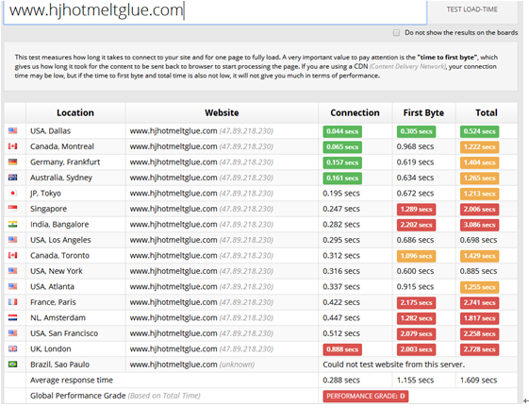
Task: Click the TEST LOAD-TIME button
Action: pos(472,9)
